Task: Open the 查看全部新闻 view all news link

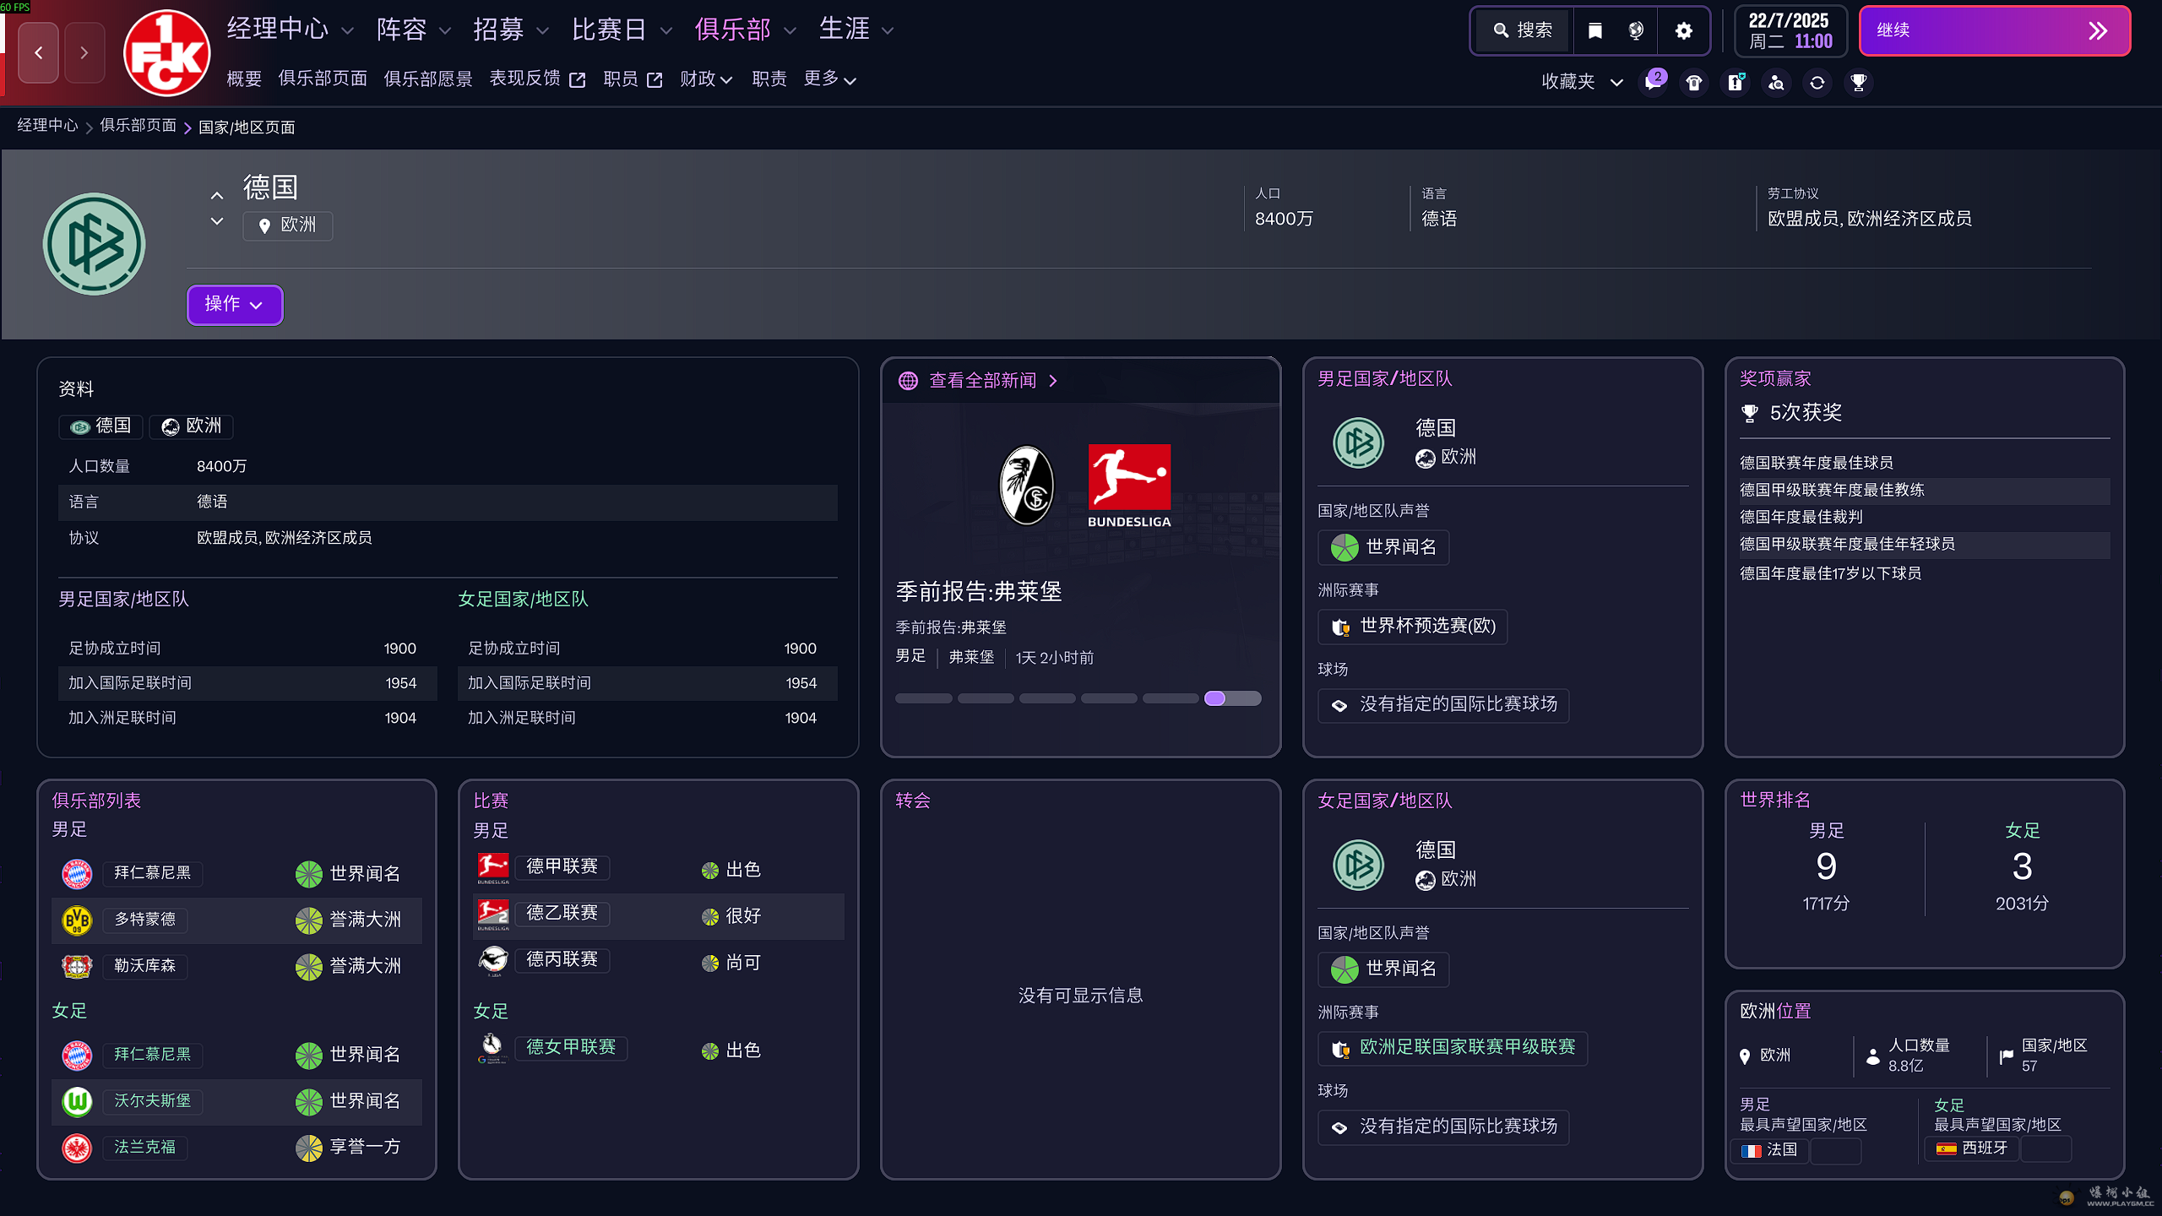Action: [982, 381]
